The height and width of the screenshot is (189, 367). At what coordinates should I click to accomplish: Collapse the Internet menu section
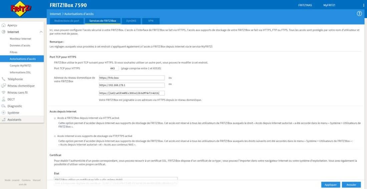tap(41, 32)
